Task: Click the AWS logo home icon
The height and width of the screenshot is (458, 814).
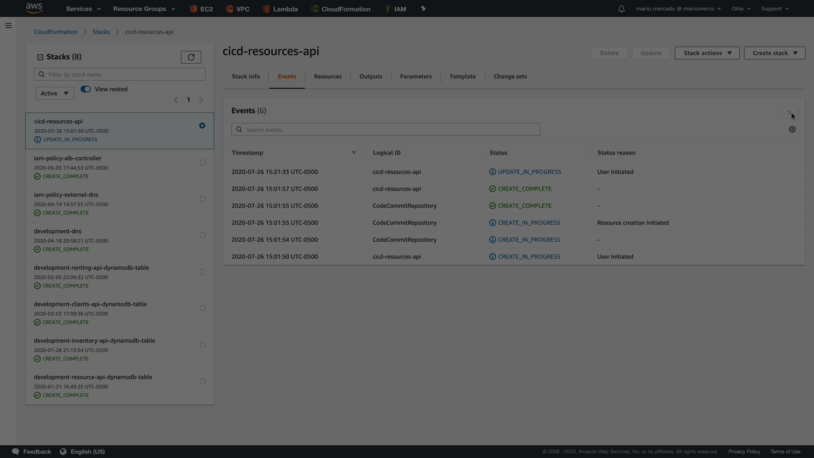Action: click(34, 8)
